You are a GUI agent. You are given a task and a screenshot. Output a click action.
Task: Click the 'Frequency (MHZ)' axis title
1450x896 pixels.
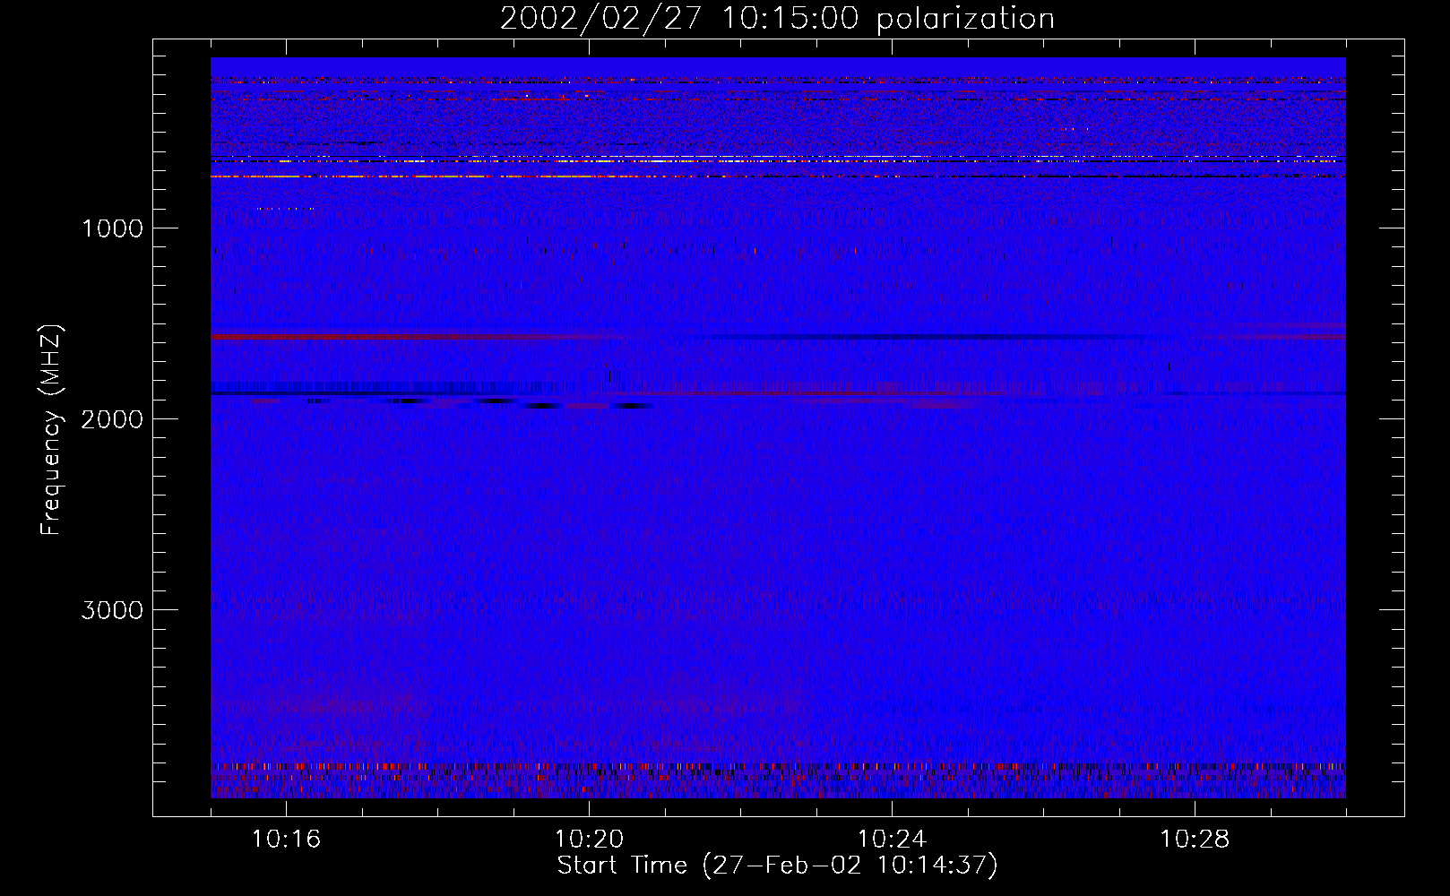[x=52, y=430]
